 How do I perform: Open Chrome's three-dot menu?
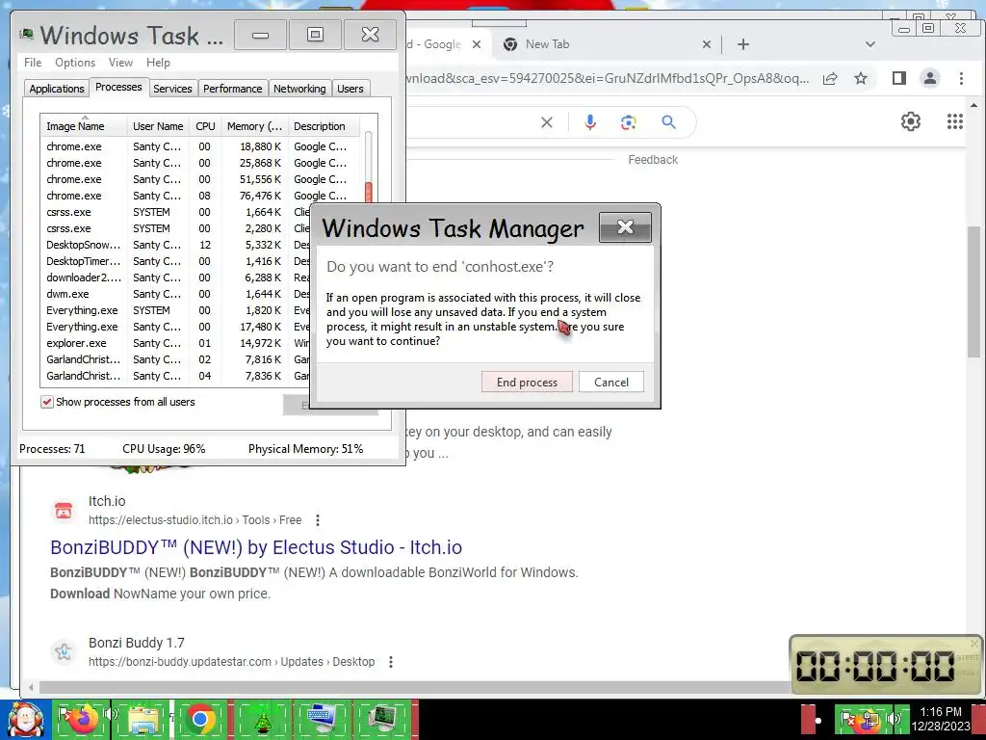pyautogui.click(x=961, y=78)
